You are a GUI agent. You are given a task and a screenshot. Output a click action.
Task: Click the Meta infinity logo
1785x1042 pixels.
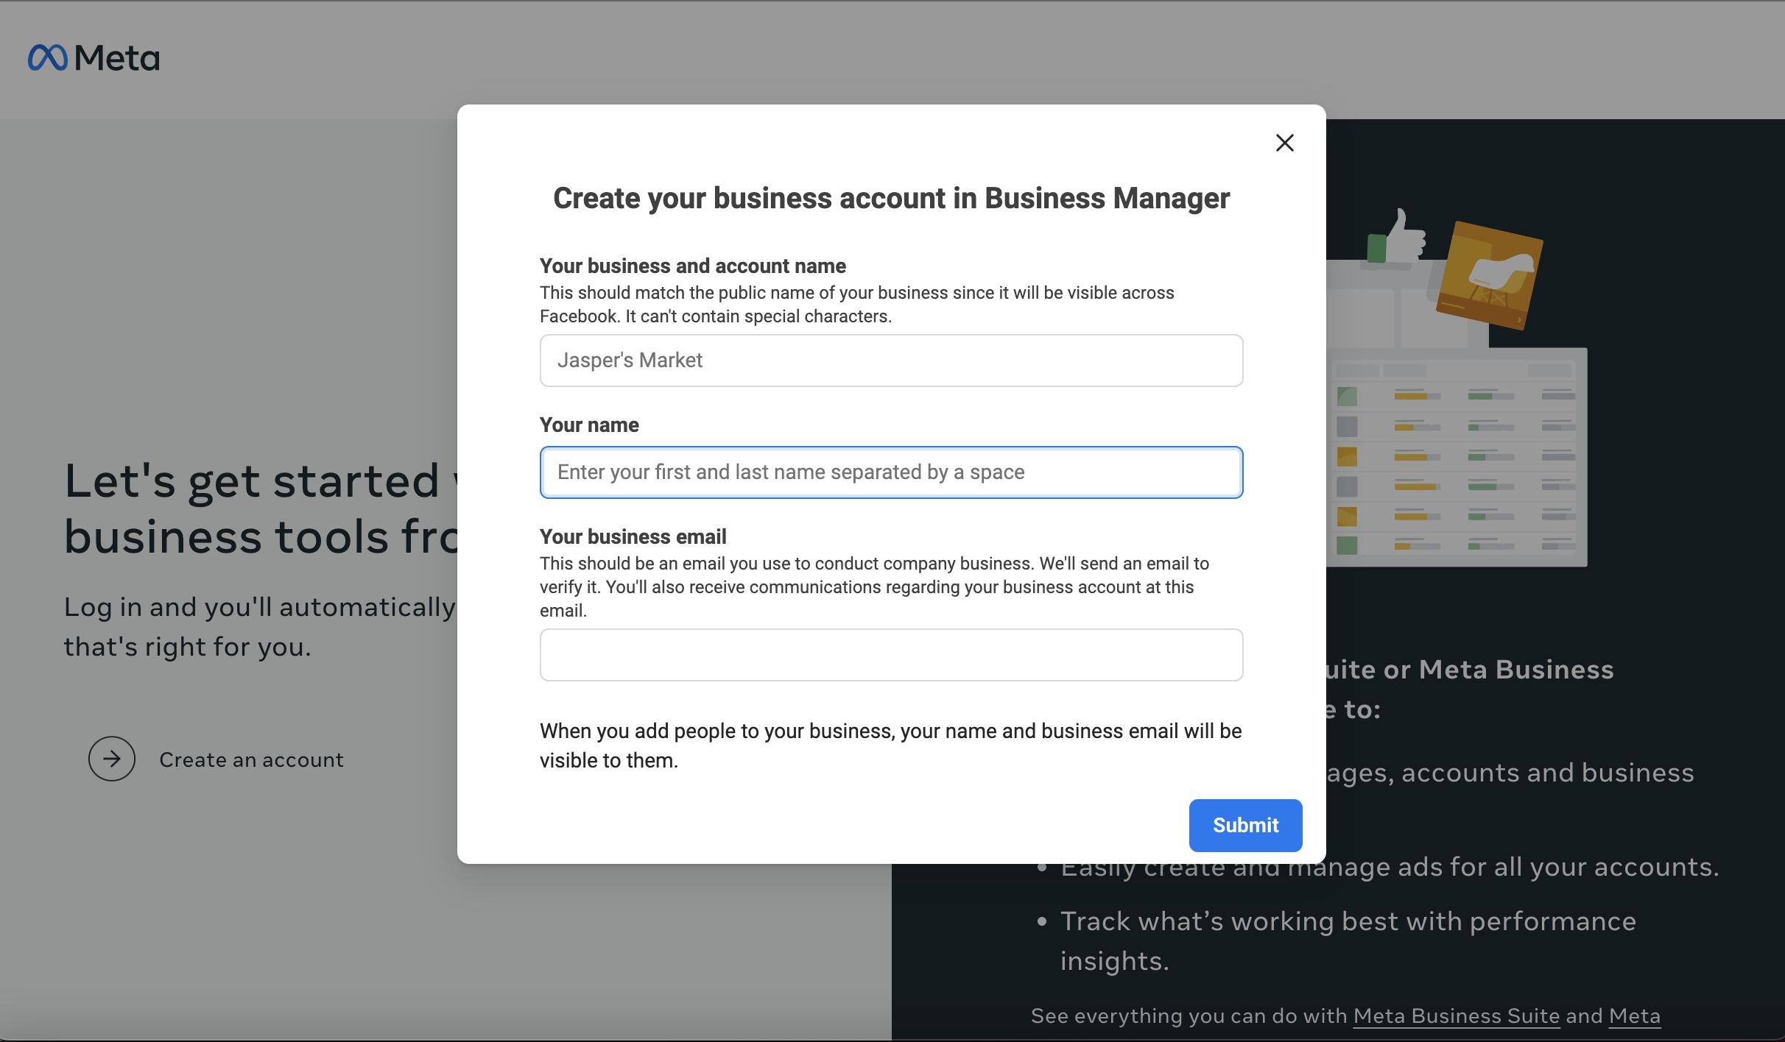click(48, 57)
